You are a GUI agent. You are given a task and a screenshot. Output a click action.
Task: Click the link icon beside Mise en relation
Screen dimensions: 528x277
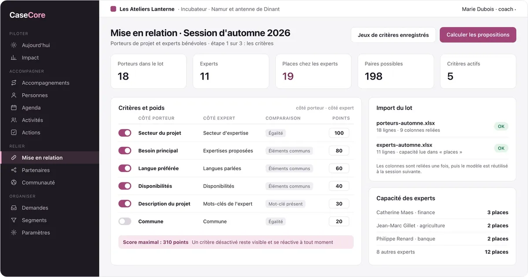(14, 157)
